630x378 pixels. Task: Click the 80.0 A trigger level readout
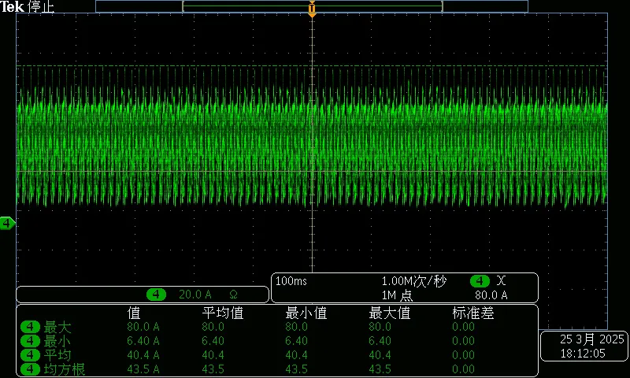tap(491, 295)
